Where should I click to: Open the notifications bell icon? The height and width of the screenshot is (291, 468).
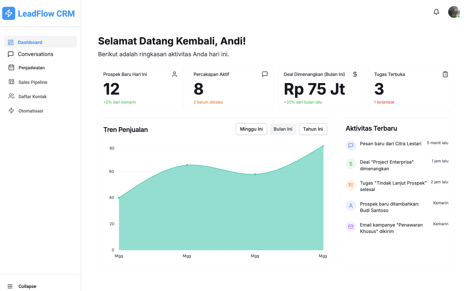436,12
